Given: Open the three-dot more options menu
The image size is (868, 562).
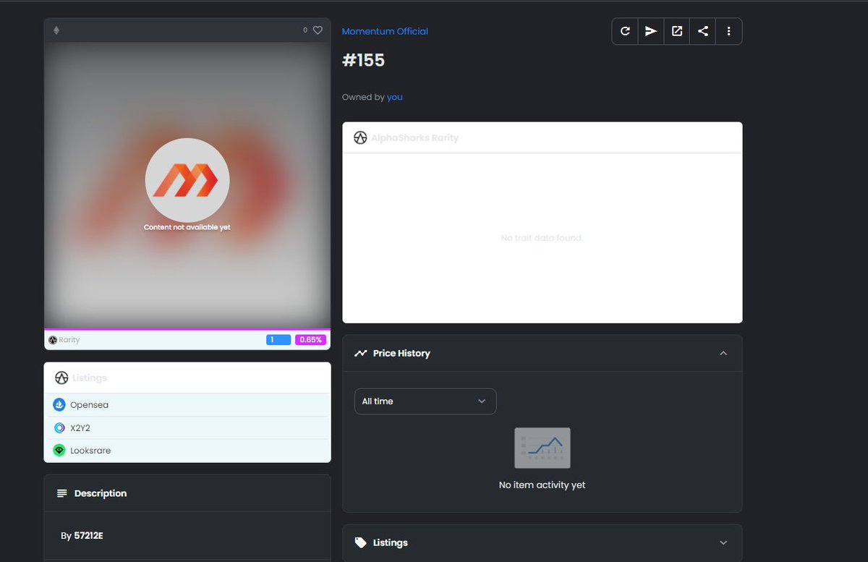Looking at the screenshot, I should [x=728, y=31].
